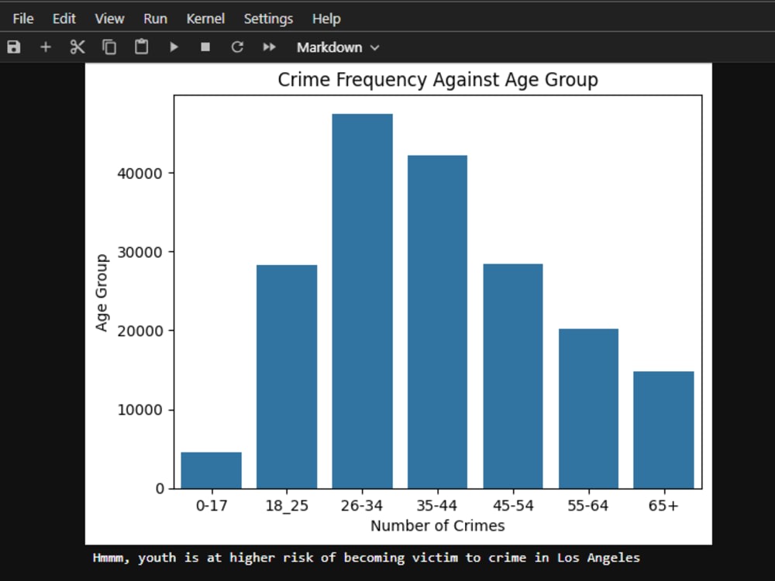Click the markdown text about youth in Los Angeles
The width and height of the screenshot is (775, 581).
(x=367, y=558)
